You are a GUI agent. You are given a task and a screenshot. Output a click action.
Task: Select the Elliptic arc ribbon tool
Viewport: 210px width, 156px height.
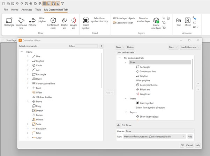click(65, 22)
